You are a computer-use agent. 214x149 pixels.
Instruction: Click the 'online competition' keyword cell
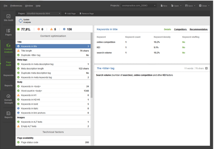point(106,42)
